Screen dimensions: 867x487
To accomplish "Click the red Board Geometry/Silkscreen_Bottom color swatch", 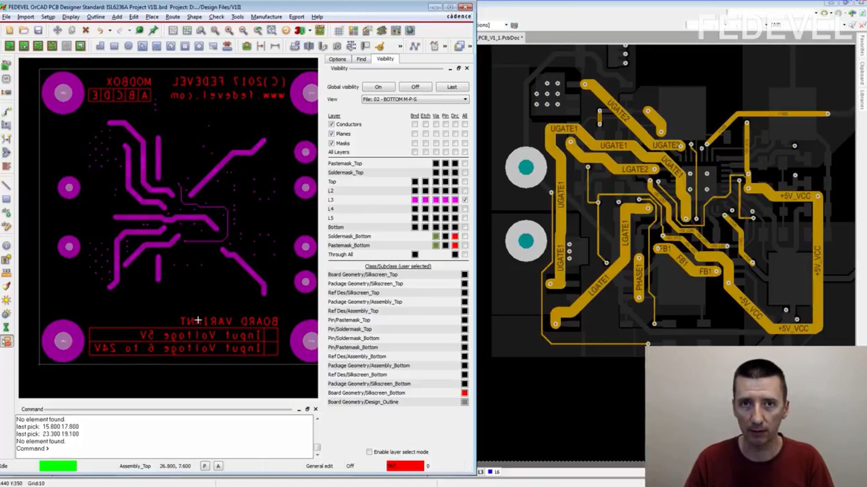I will coord(464,393).
